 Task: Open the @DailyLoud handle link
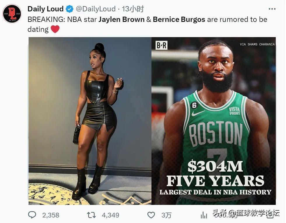click(x=96, y=9)
